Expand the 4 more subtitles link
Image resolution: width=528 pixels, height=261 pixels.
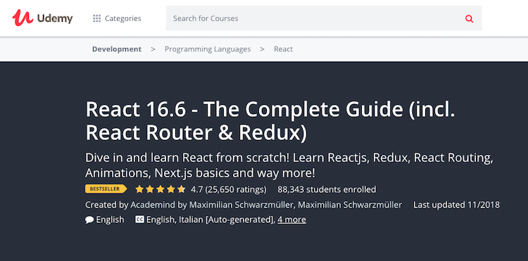click(x=291, y=220)
